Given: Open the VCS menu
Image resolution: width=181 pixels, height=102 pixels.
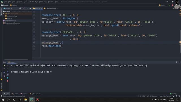Looking at the screenshot, I should click(45, 2).
